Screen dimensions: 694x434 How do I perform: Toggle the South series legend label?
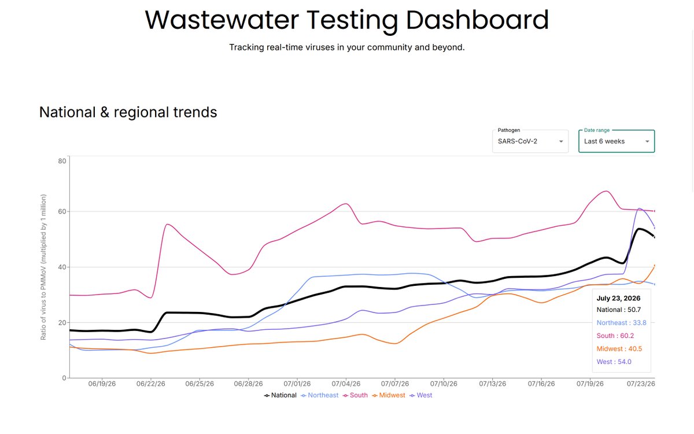click(359, 395)
